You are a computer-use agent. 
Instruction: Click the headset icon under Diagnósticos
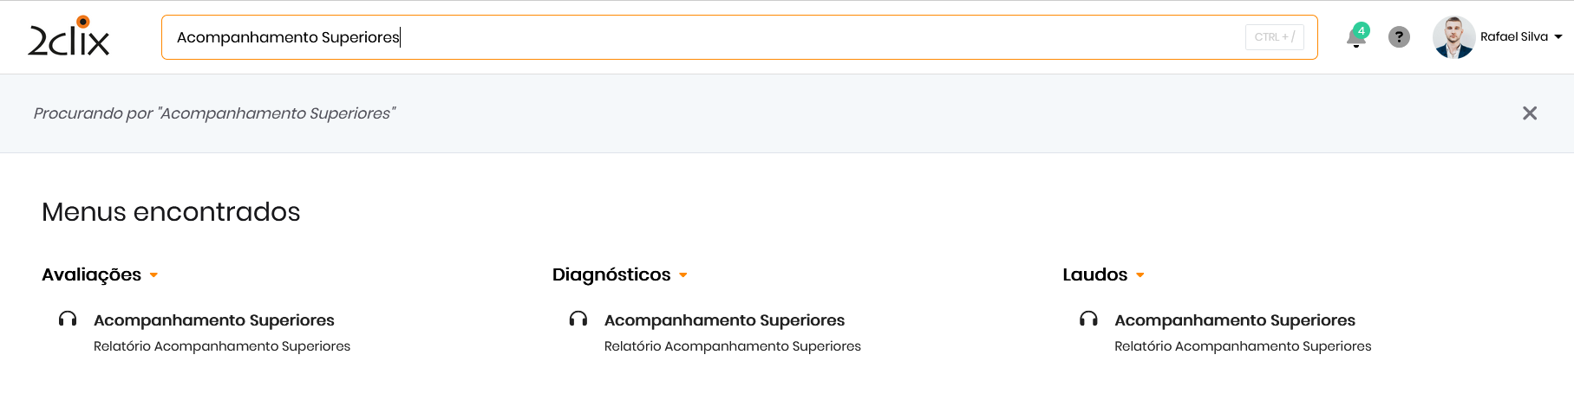pos(578,319)
